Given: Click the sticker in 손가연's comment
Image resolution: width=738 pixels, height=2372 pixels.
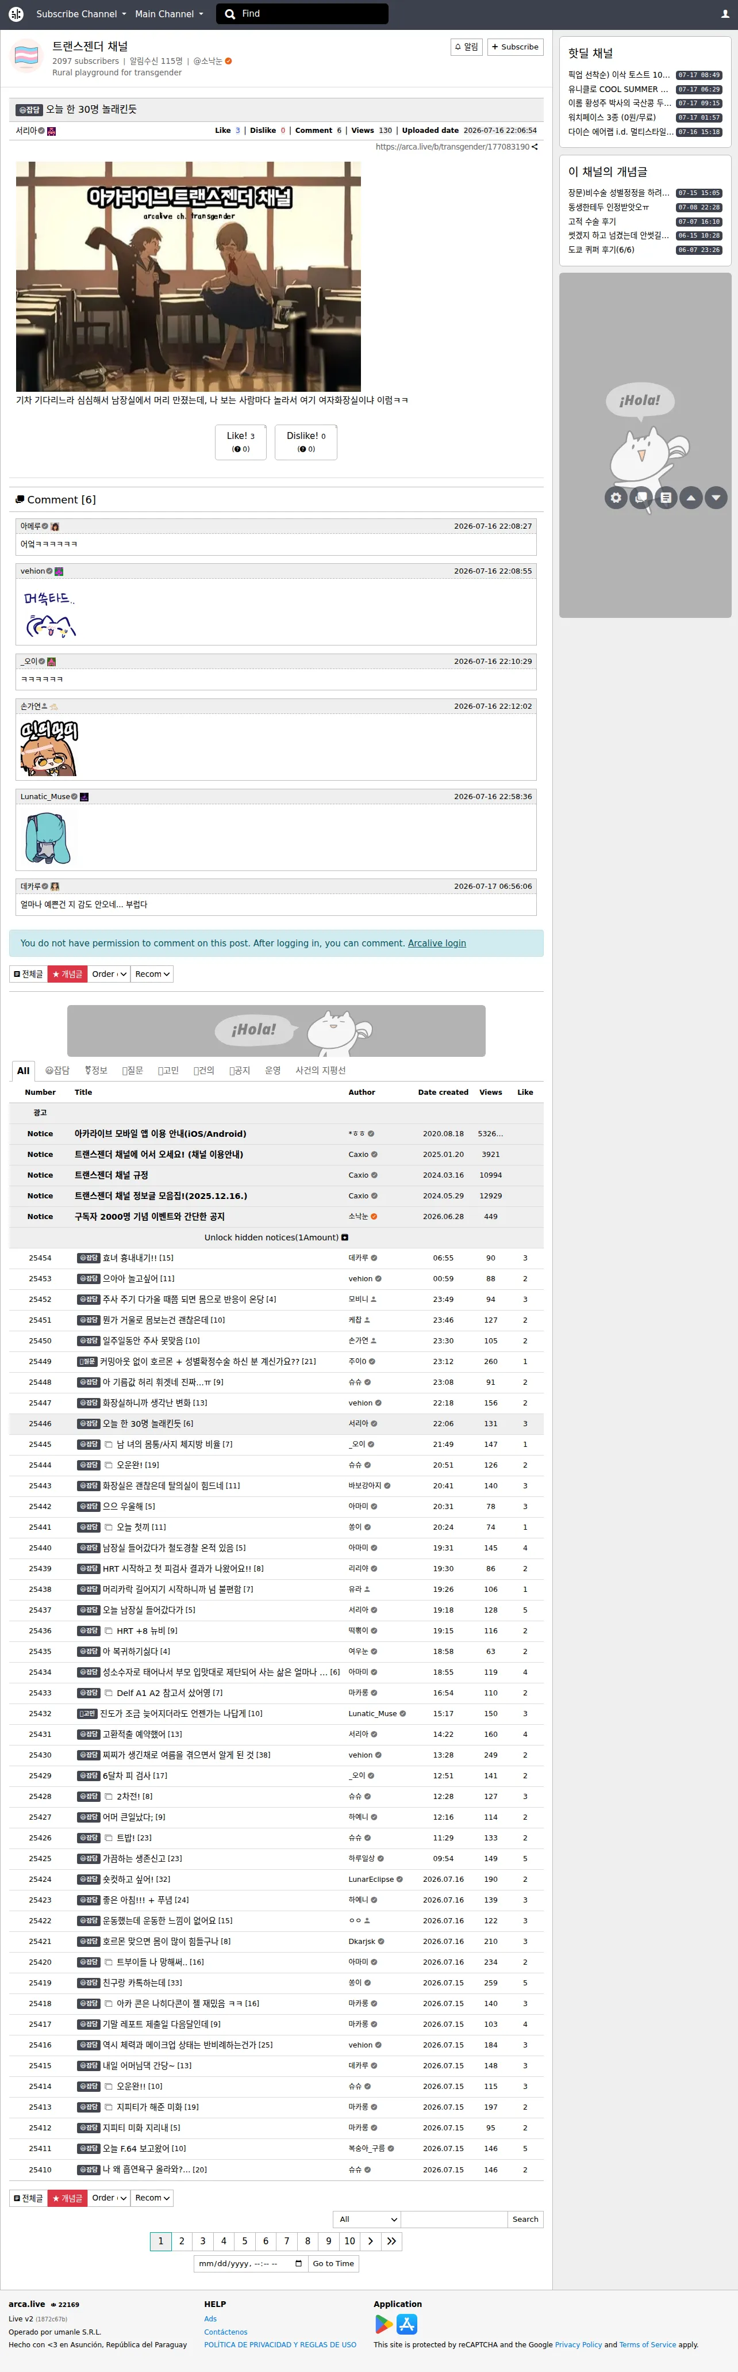Looking at the screenshot, I should pos(49,748).
